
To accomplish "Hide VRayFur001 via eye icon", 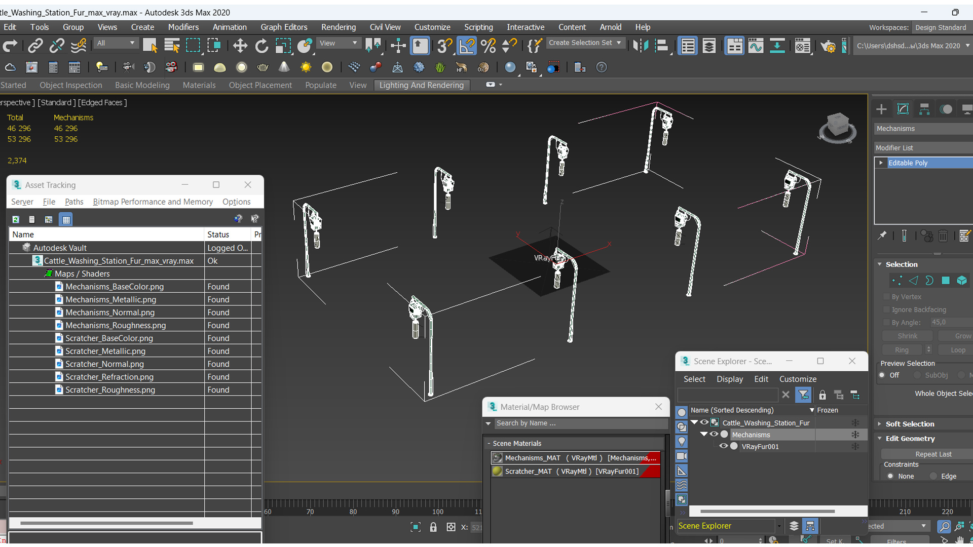I will tap(724, 446).
